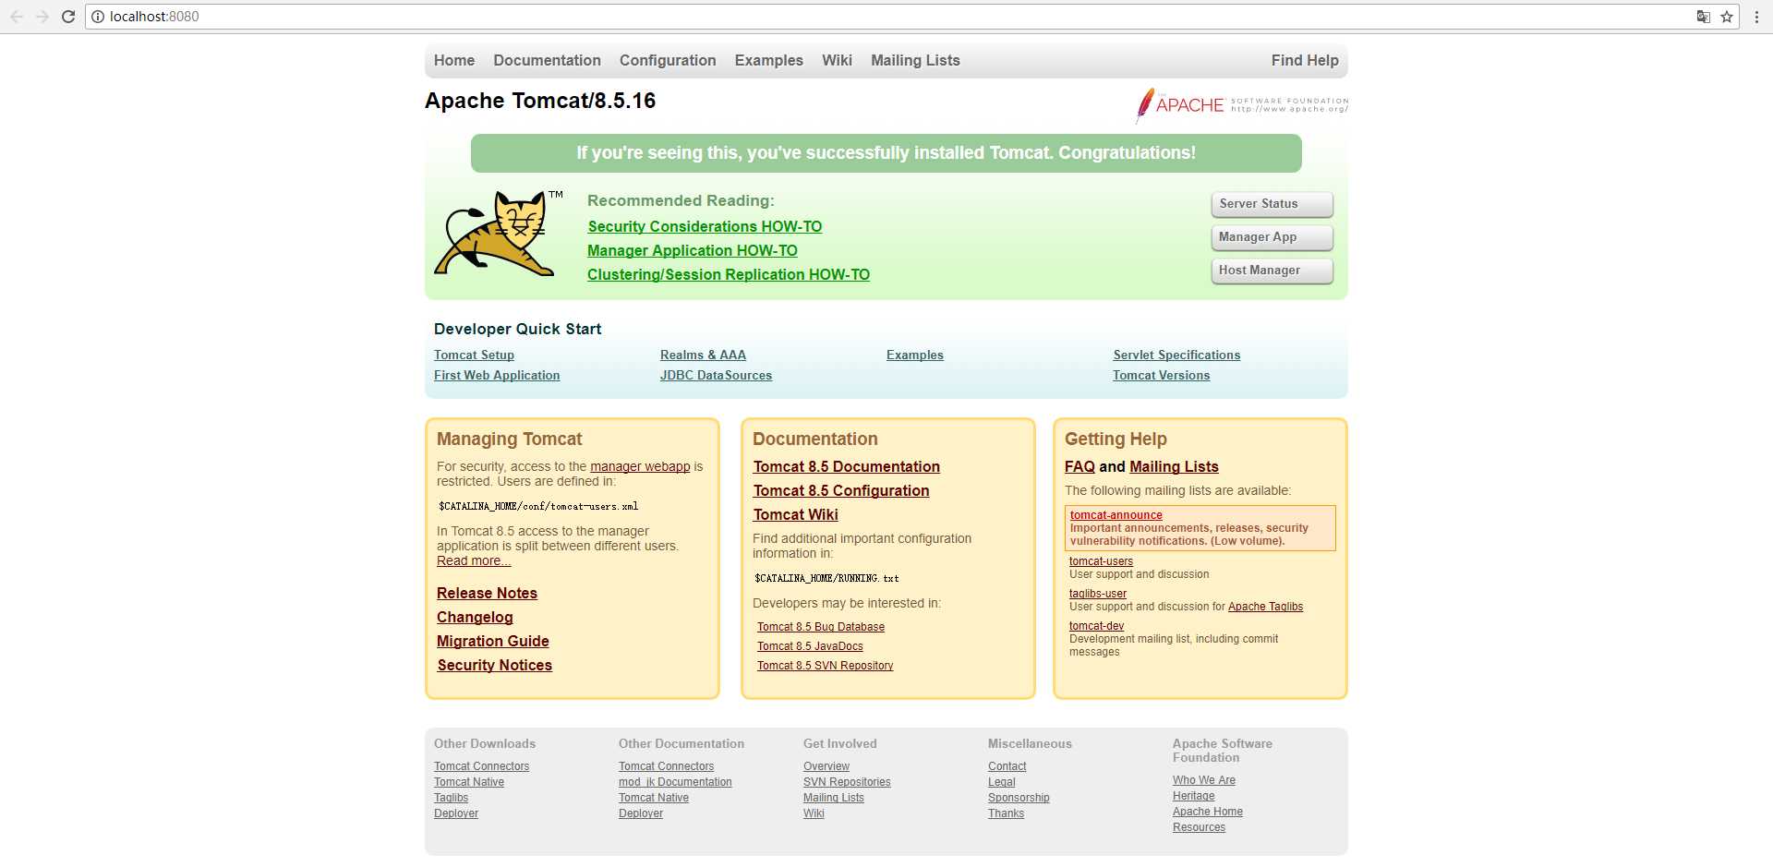The width and height of the screenshot is (1773, 867).
Task: Open Apache Taglibs link
Action: coord(1265,607)
